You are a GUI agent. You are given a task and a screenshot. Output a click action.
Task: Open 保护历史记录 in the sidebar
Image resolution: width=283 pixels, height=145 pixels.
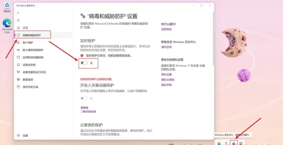pos(30,87)
